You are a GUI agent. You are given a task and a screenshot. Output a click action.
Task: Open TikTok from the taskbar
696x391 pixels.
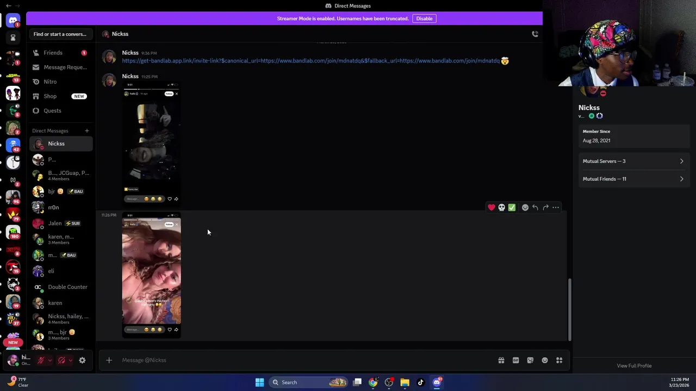click(x=420, y=382)
